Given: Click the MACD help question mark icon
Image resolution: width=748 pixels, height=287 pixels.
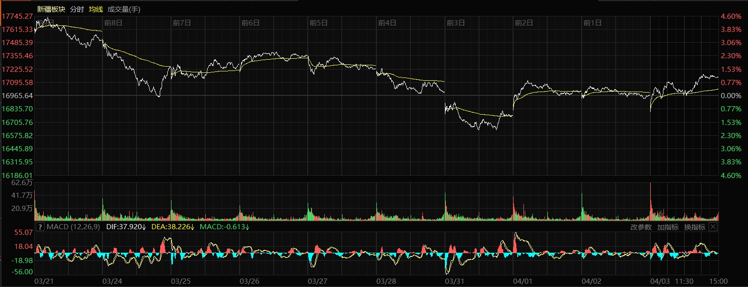Looking at the screenshot, I should pyautogui.click(x=40, y=227).
